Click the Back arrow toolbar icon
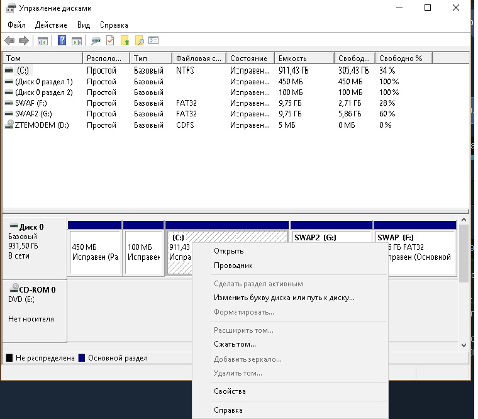This screenshot has height=419, width=478. 10,40
